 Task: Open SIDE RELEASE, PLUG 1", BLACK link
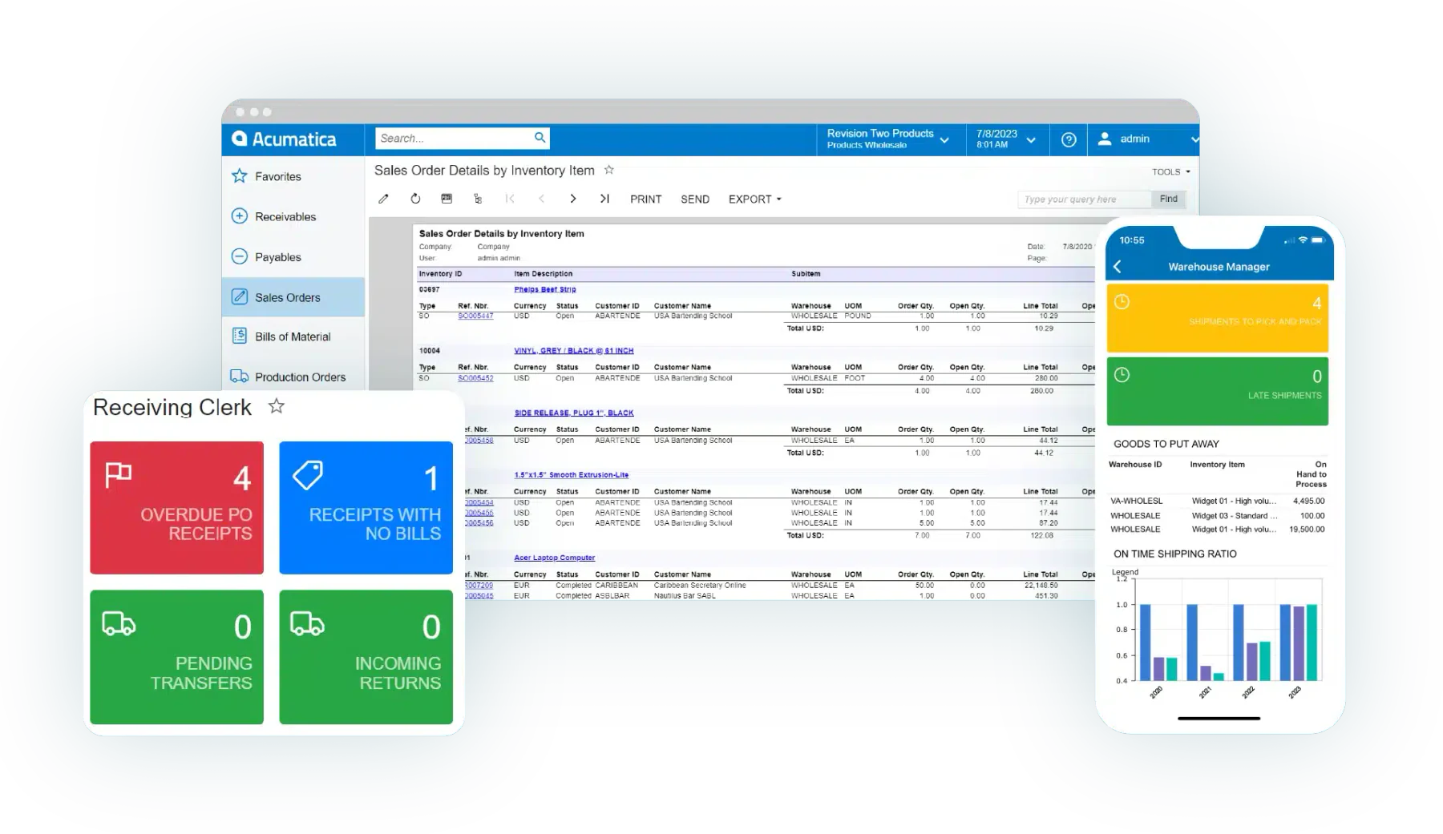[574, 413]
